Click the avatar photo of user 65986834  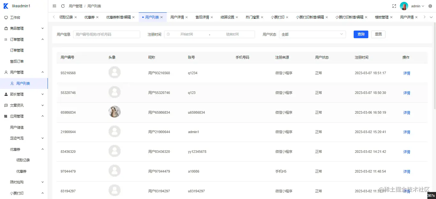(115, 112)
